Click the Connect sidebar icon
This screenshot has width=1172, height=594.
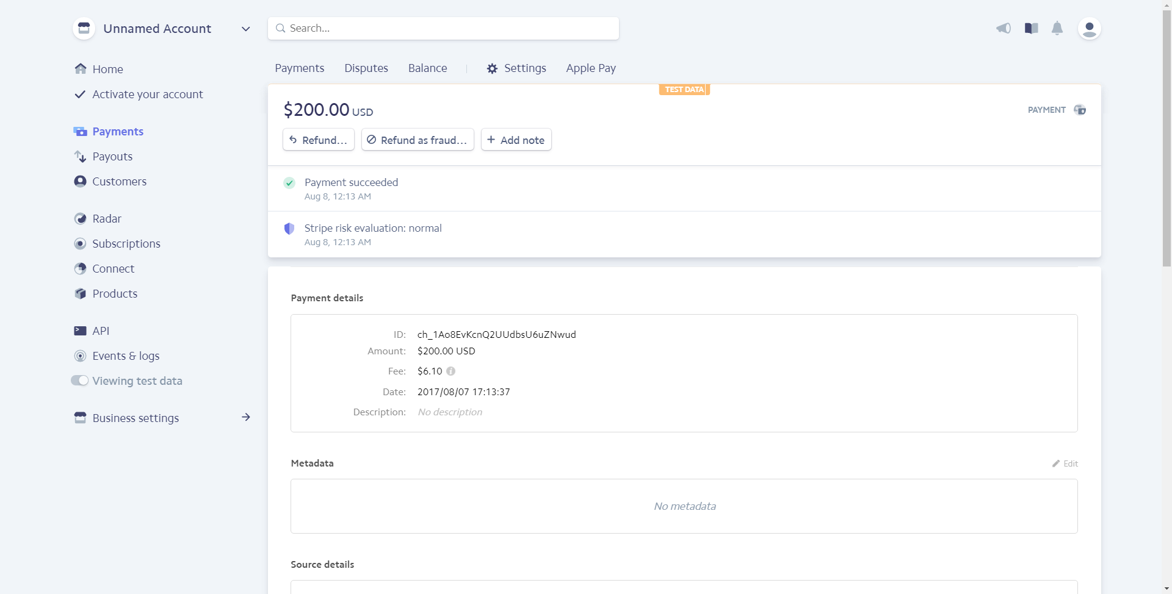click(80, 269)
